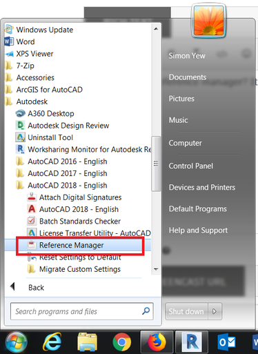Click the search magnifier icon
The height and width of the screenshot is (354, 258).
pos(146,311)
